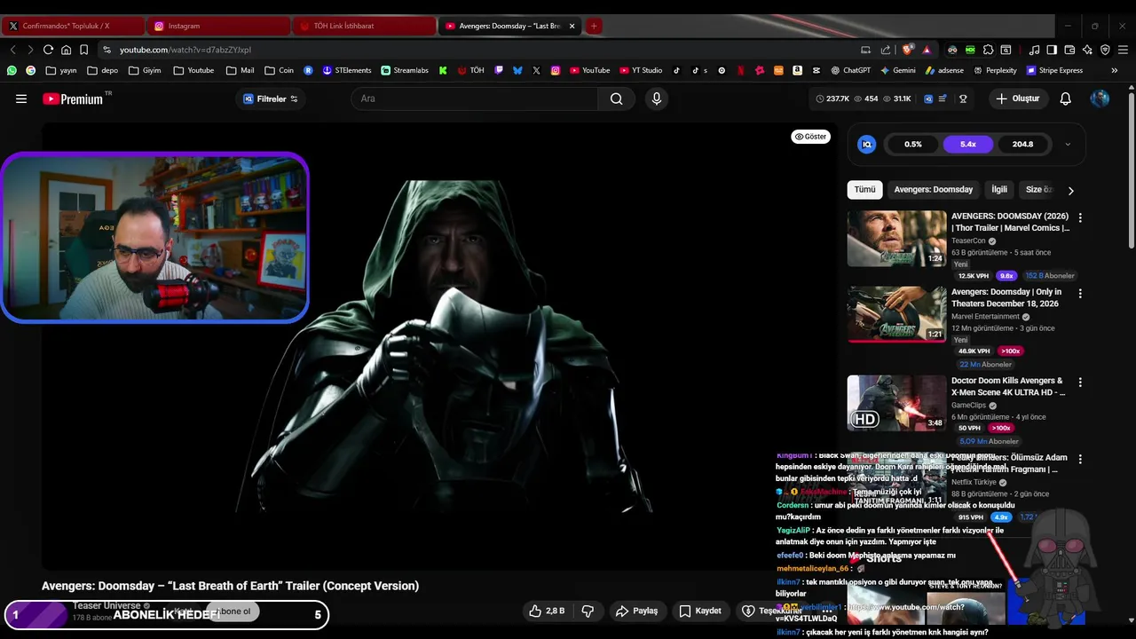
Task: Open the browser extensions puzzle icon
Action: (988, 50)
